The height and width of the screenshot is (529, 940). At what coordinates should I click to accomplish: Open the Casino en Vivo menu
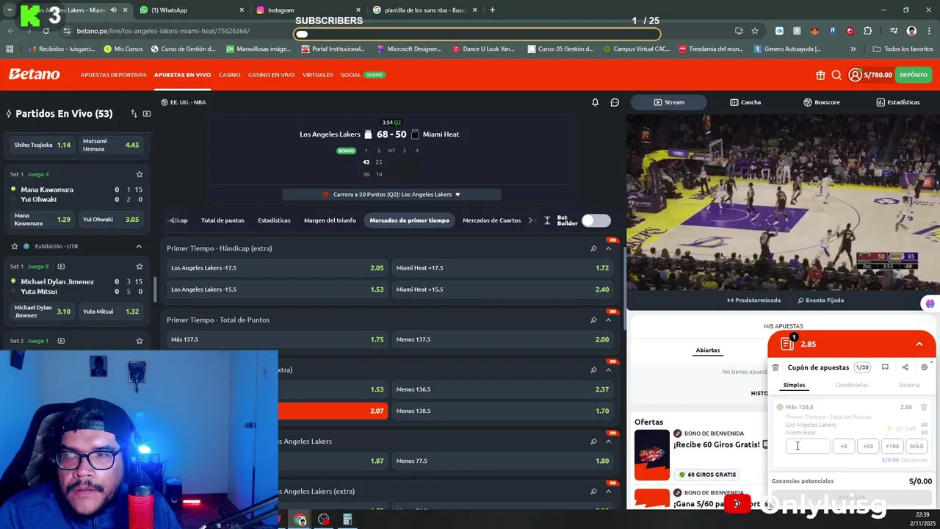(271, 75)
